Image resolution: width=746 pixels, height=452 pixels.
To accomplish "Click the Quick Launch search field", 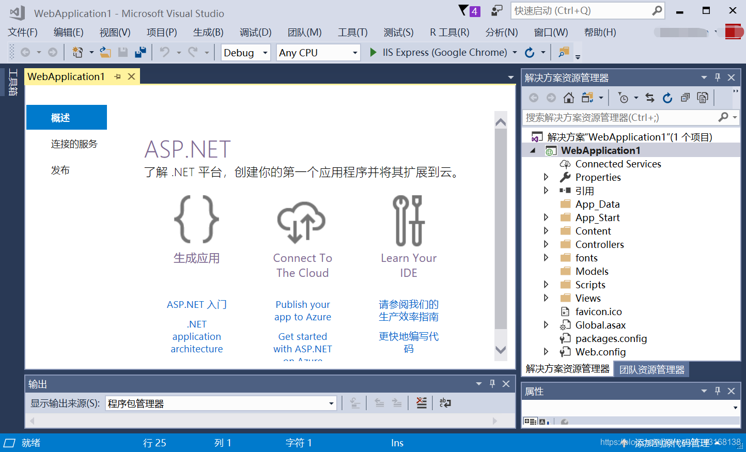I will point(587,10).
